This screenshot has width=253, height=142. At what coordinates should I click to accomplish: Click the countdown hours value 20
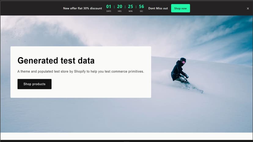coord(119,7)
